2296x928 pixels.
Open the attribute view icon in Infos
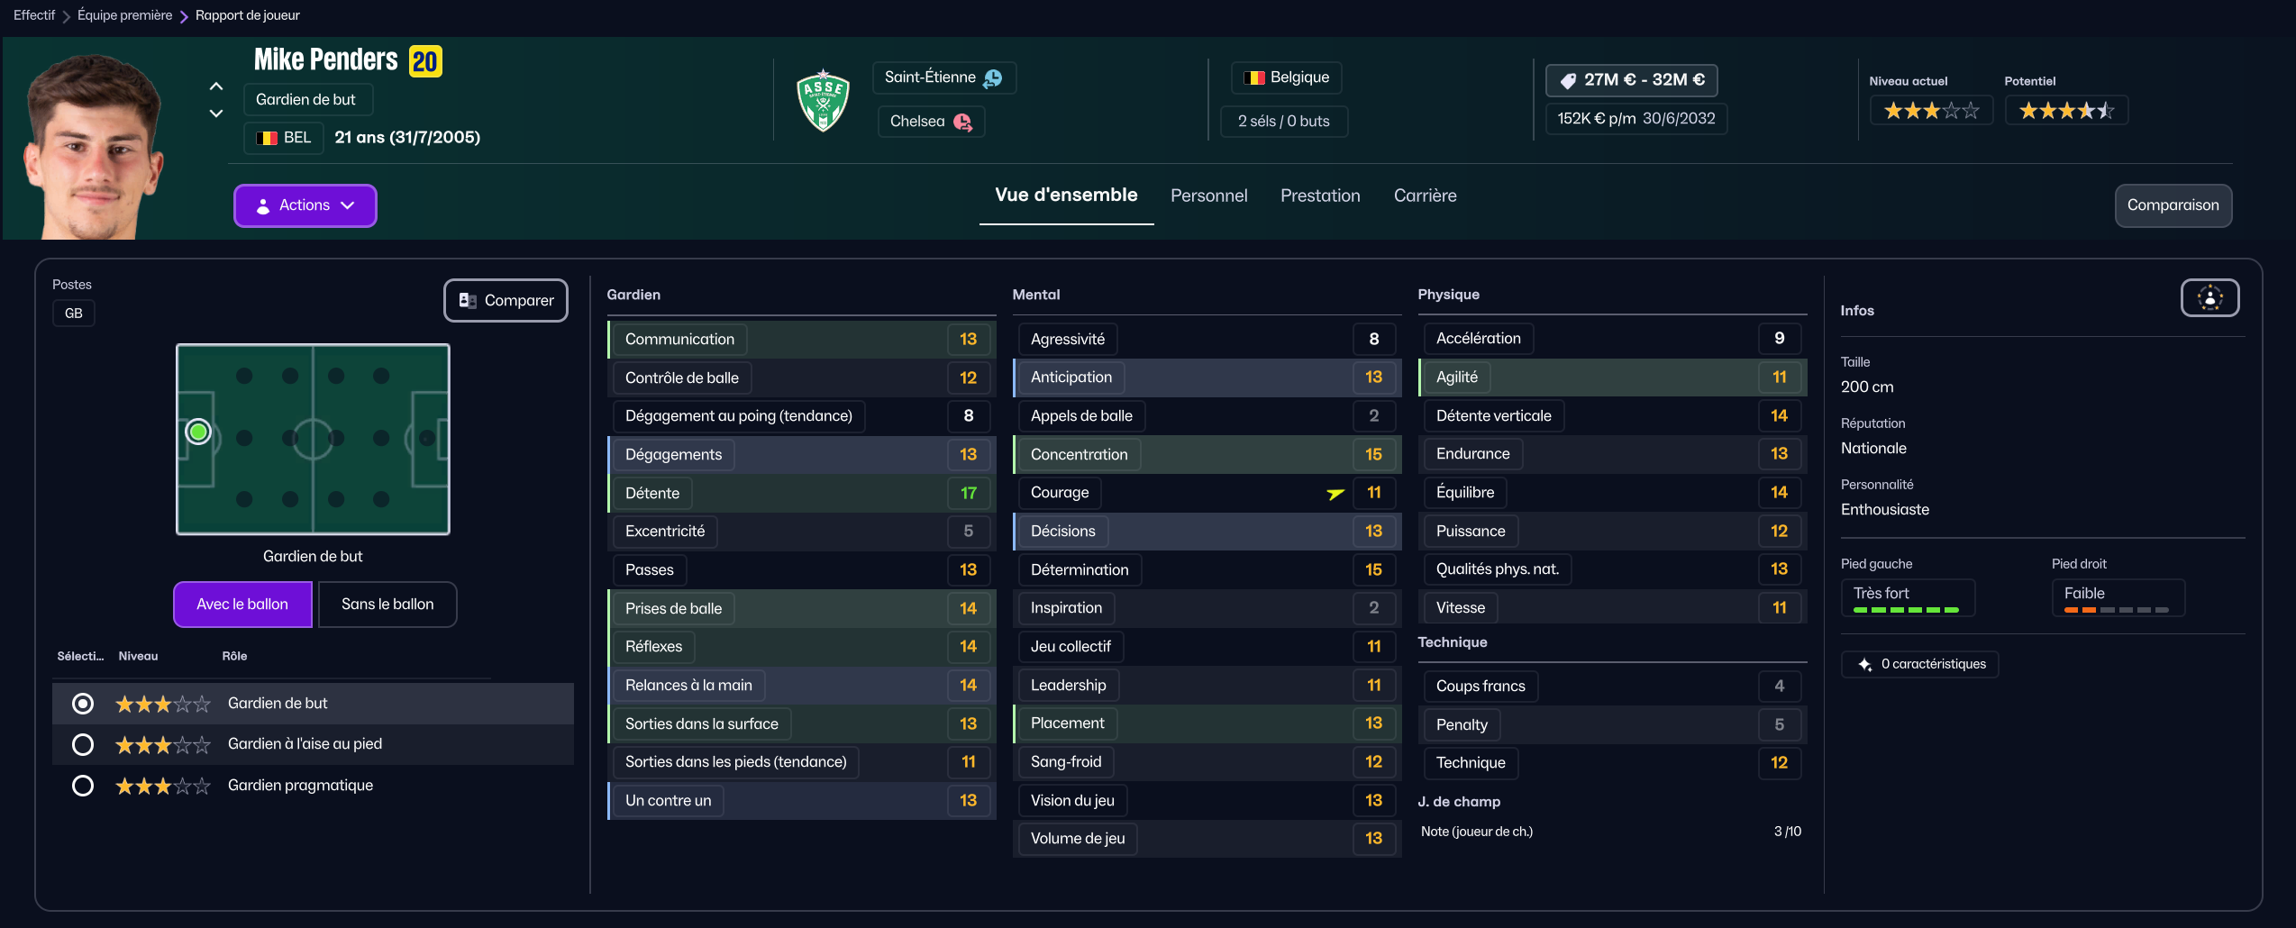[x=2209, y=298]
